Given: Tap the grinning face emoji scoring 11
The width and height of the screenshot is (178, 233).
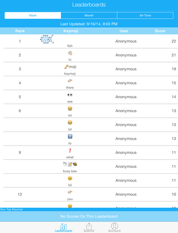Looking at the screenshot, I should (x=70, y=178).
